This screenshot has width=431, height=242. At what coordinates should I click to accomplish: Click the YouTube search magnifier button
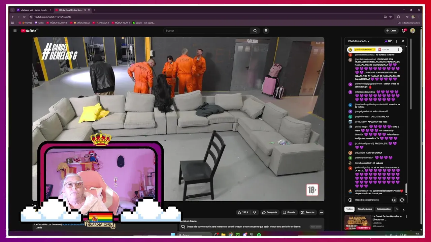[x=255, y=31]
